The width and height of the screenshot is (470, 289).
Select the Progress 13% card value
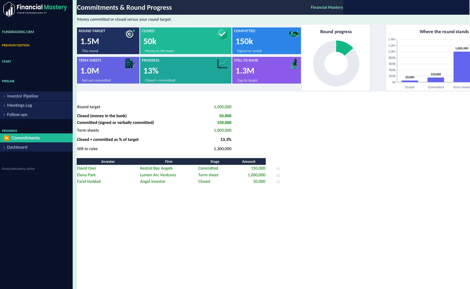(151, 71)
